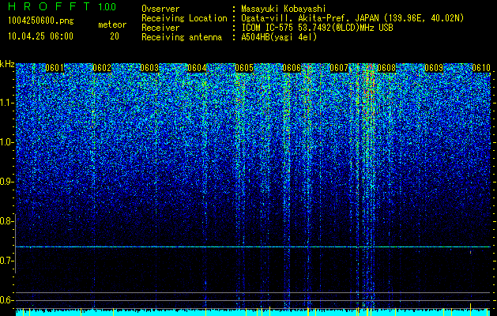Click the 0610 time marker

tap(481, 68)
